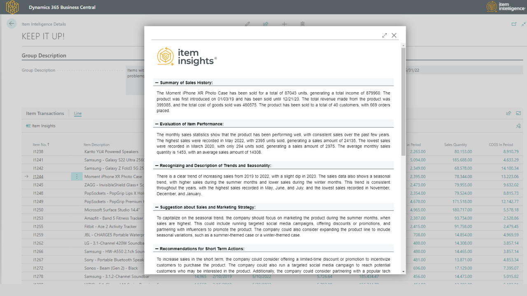Click COGS value 5,015.82
527x296 pixels.
(511, 277)
